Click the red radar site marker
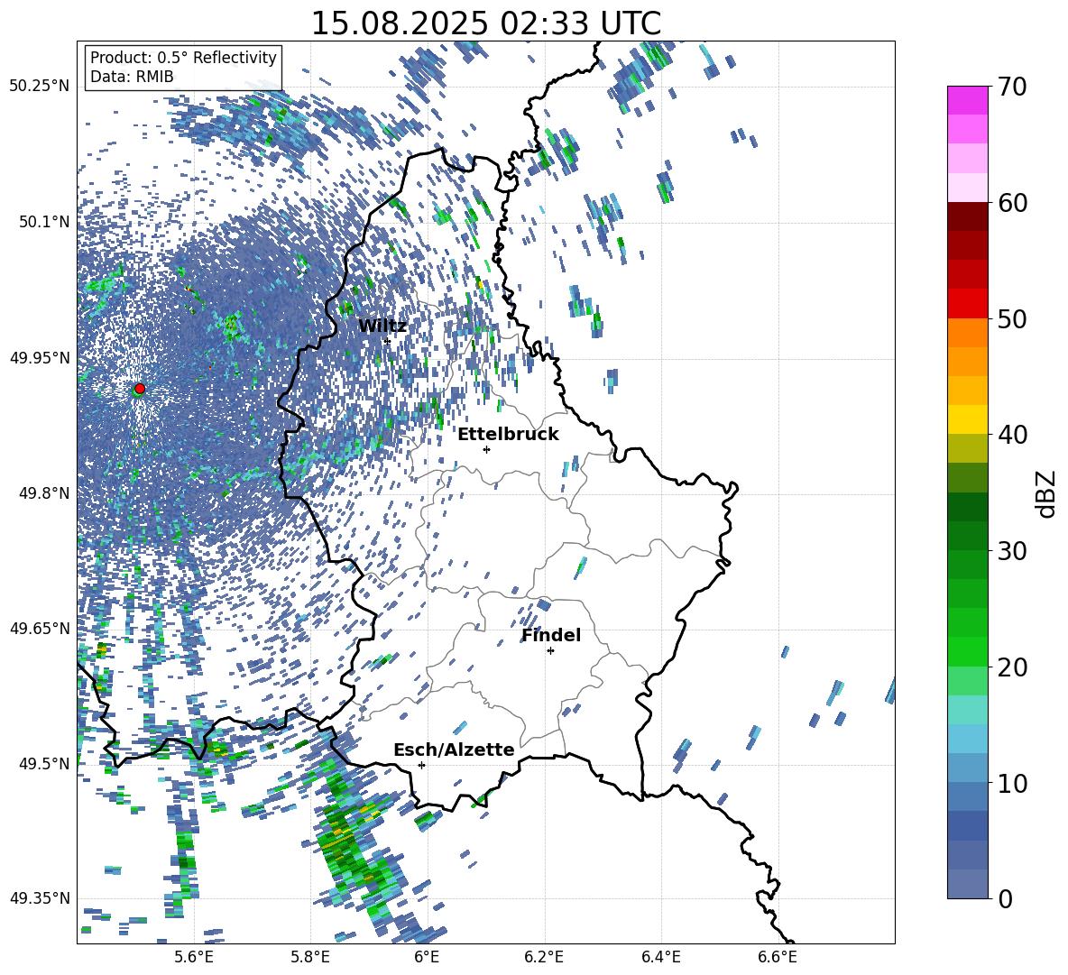The height and width of the screenshot is (975, 1068). (x=140, y=388)
